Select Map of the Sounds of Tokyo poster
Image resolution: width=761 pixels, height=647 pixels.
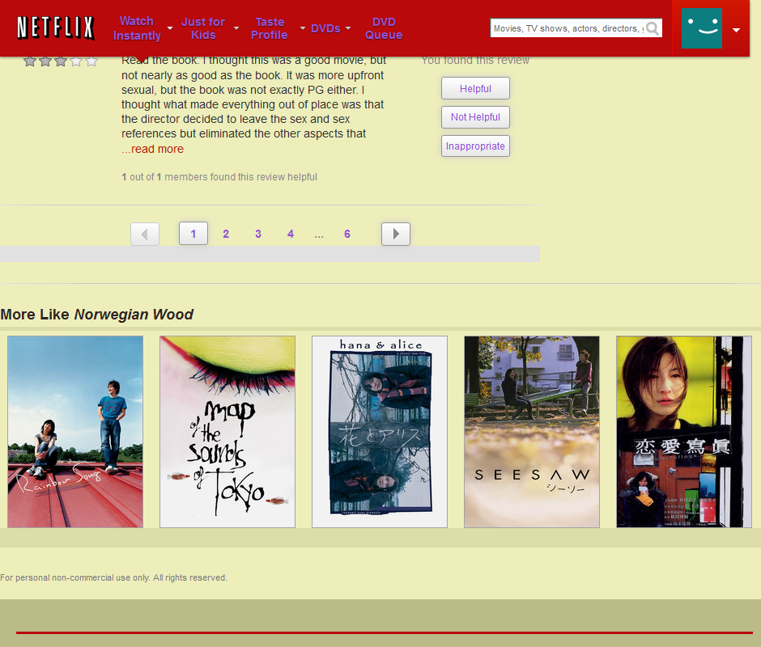pyautogui.click(x=227, y=432)
